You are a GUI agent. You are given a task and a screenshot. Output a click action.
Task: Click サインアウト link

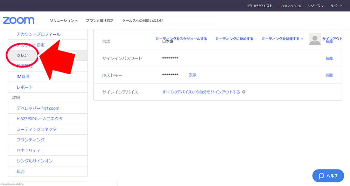pyautogui.click(x=332, y=39)
